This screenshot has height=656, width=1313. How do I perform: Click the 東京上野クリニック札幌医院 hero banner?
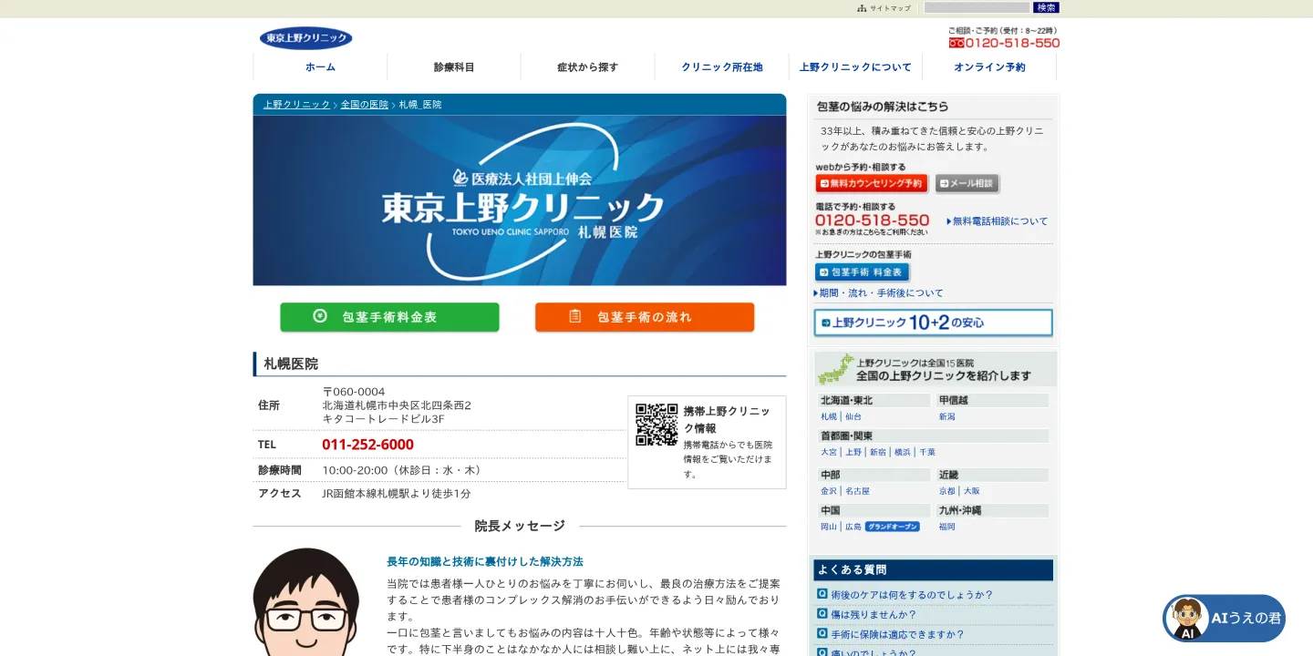pyautogui.click(x=520, y=200)
